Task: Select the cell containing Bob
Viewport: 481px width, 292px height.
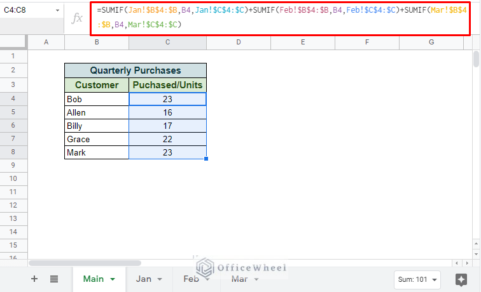Action: coord(97,99)
